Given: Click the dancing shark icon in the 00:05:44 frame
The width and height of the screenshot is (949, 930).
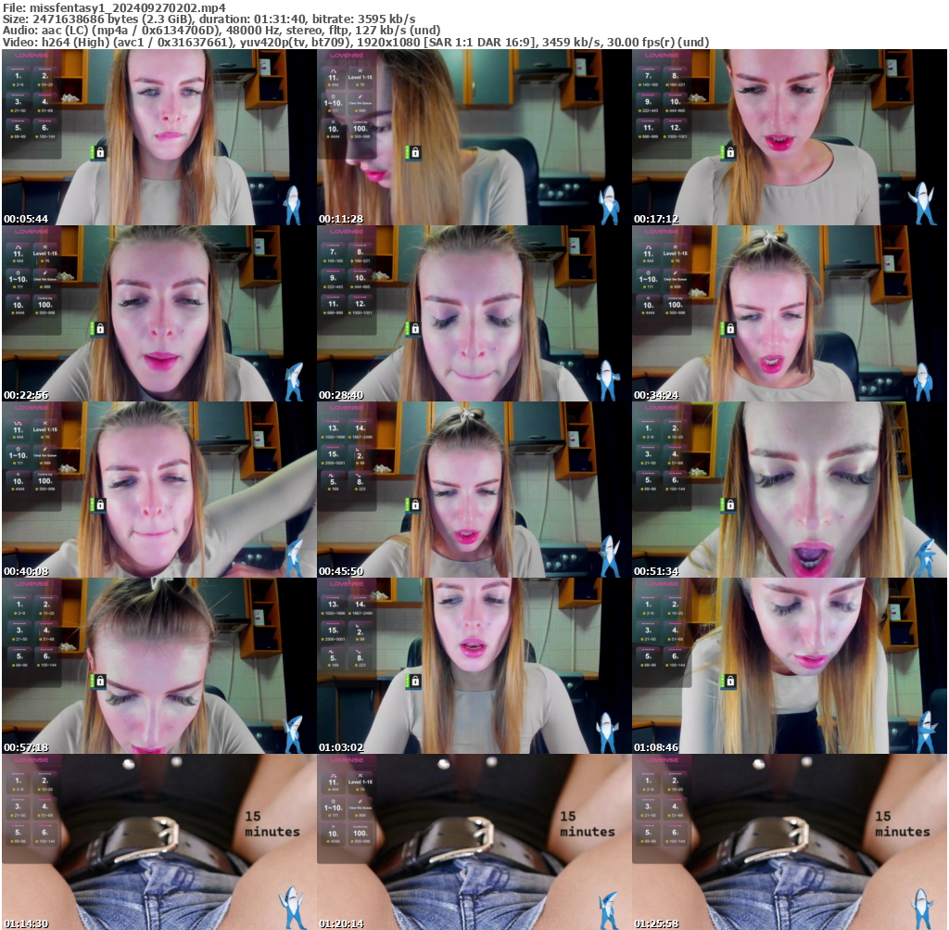Looking at the screenshot, I should click(293, 205).
